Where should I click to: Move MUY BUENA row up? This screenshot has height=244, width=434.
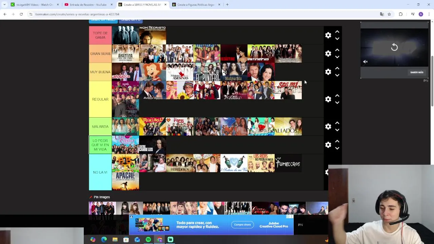337,68
